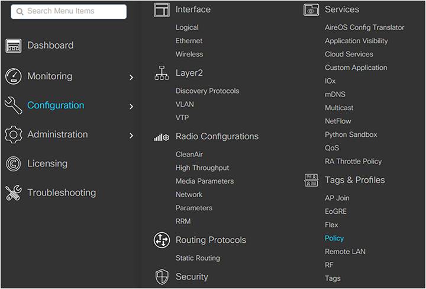426x289 pixels.
Task: Open AireOS Config Translator
Action: [x=364, y=27]
